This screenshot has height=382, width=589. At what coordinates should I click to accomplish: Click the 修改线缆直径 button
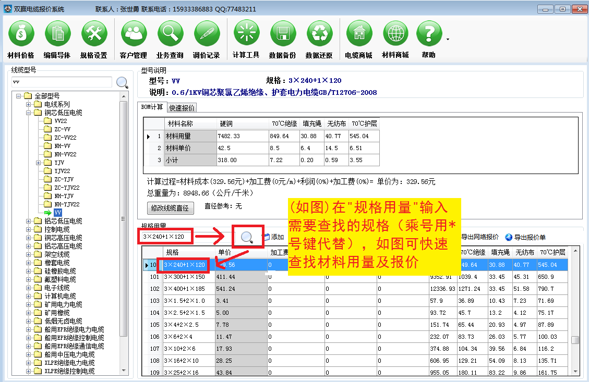pyautogui.click(x=171, y=208)
